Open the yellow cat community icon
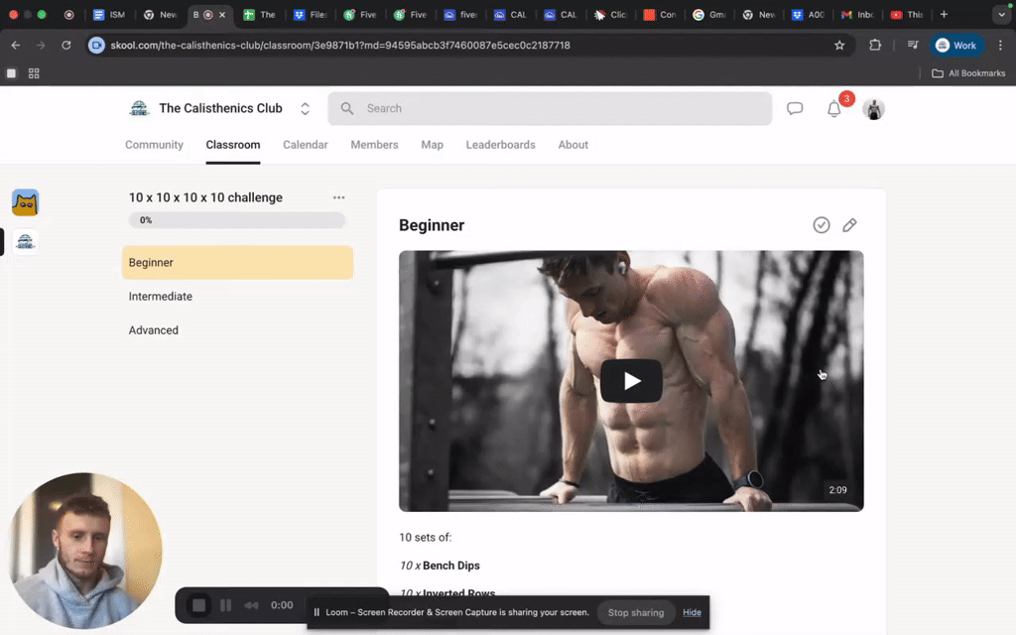 25,202
